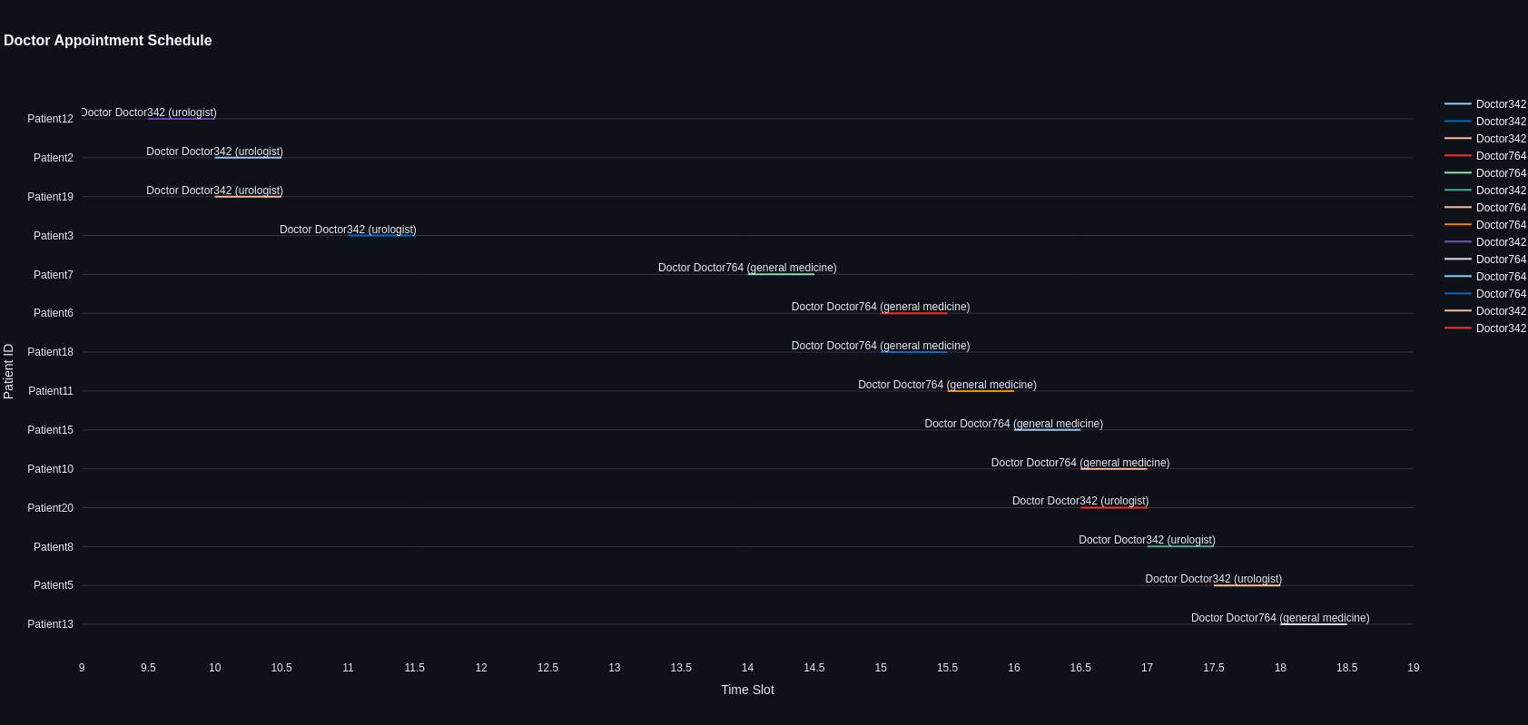Select Patient6's red appointment bar

tap(914, 313)
